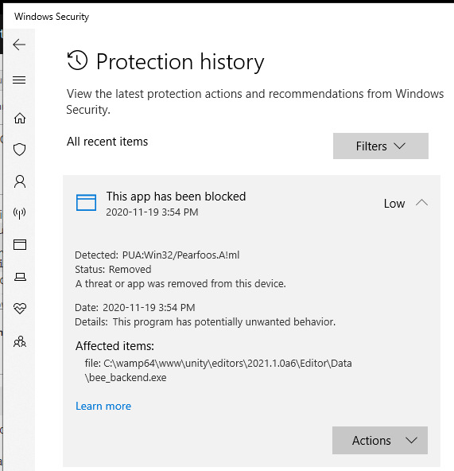Open Device security laptop icon
This screenshot has width=454, height=471.
20,277
